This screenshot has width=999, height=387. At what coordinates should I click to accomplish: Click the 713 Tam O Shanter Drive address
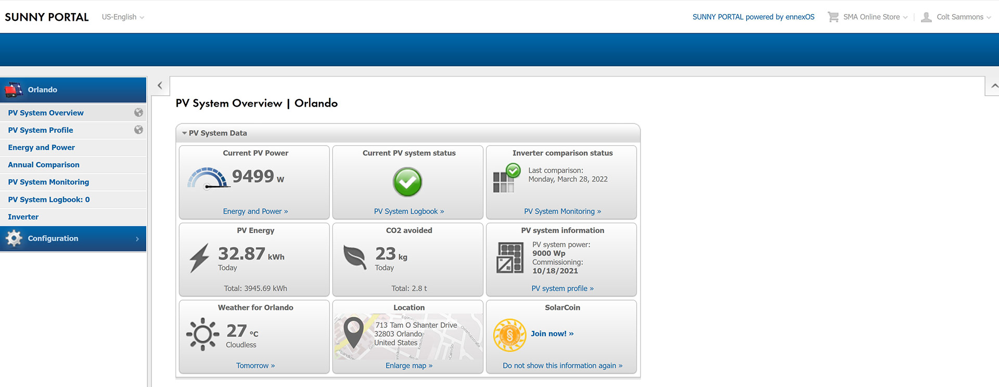(416, 325)
